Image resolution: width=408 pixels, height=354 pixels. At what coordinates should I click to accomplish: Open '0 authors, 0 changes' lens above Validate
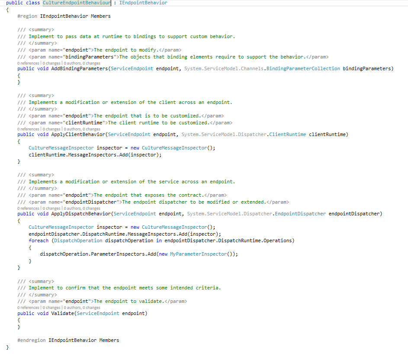point(82,308)
